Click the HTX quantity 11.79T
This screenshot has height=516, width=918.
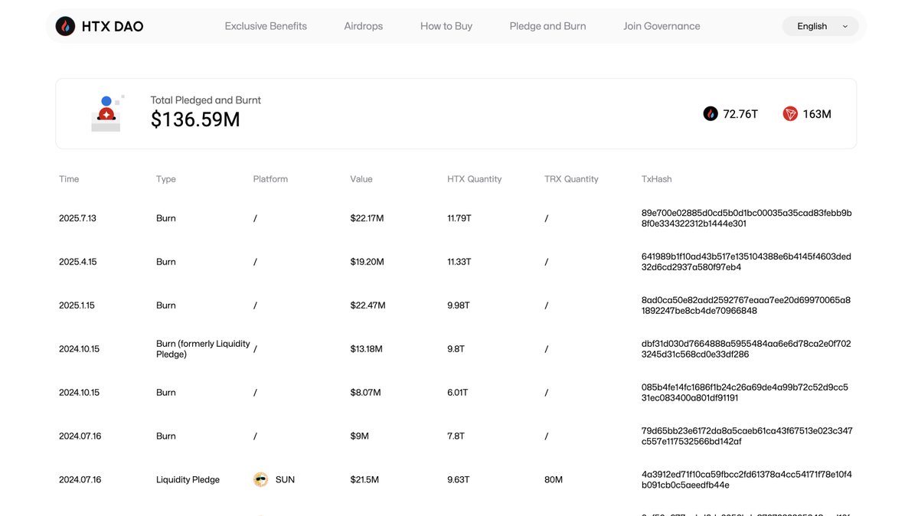click(459, 218)
